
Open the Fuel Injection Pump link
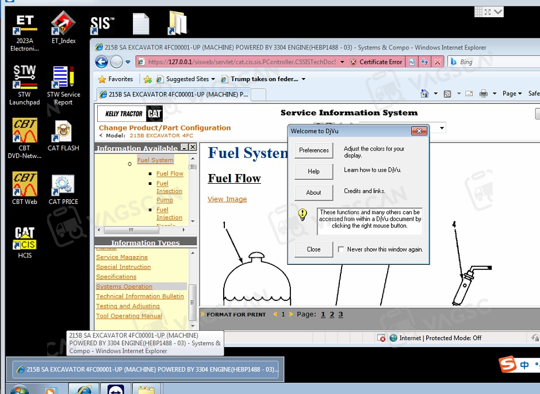pyautogui.click(x=169, y=192)
